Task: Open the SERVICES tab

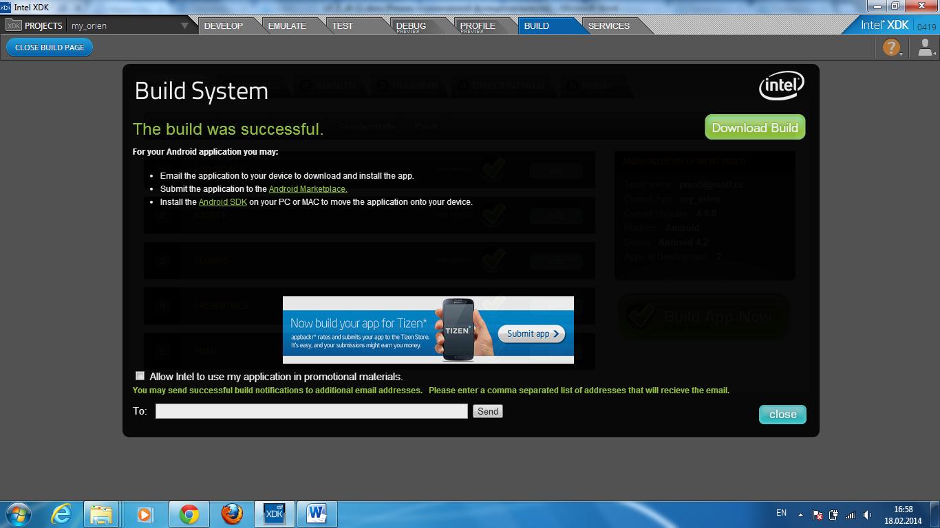Action: pos(609,25)
